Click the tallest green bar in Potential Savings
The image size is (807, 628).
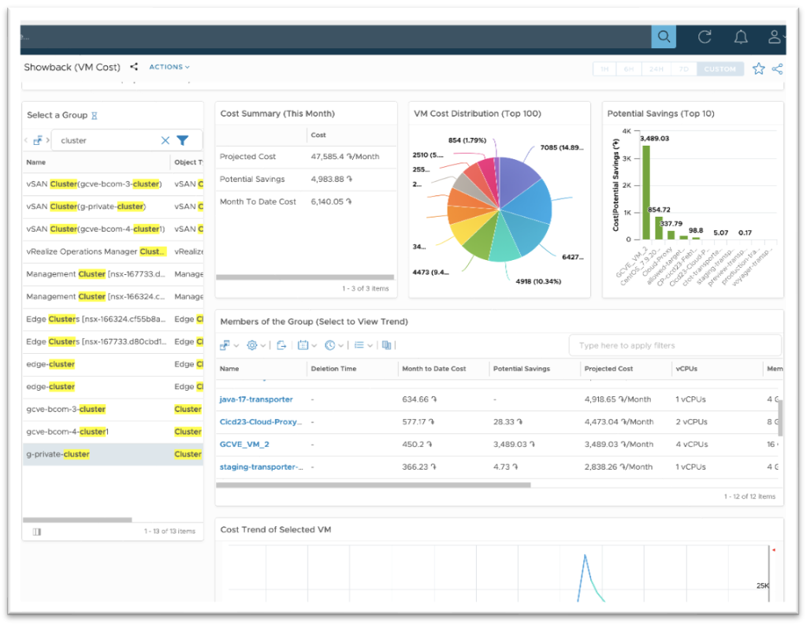pyautogui.click(x=646, y=191)
